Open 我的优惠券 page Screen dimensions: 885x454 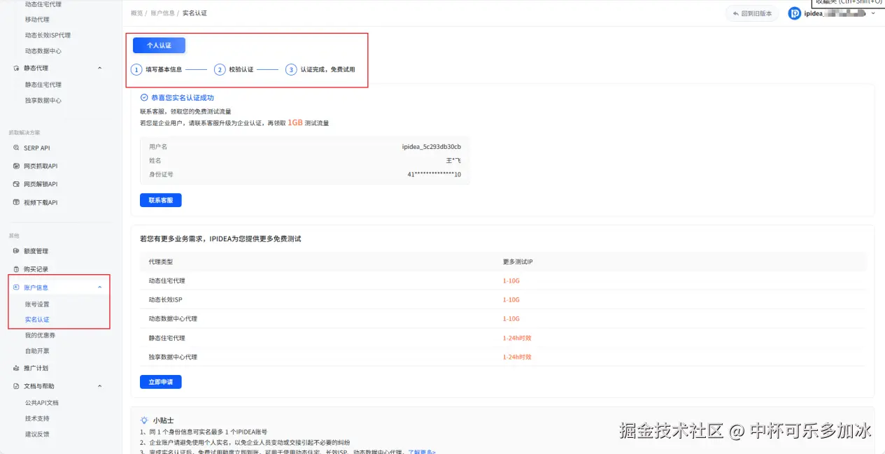coord(40,336)
